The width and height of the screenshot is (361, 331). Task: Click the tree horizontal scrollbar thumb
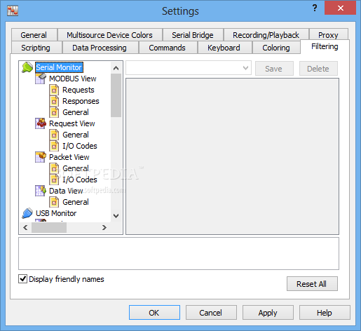[x=49, y=227]
